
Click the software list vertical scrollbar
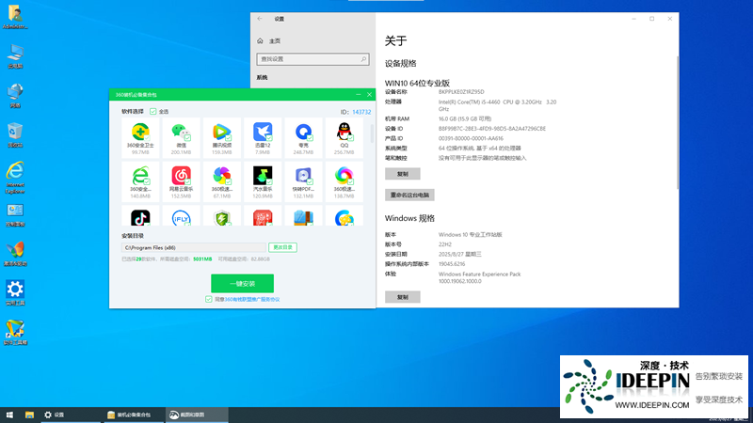(372, 133)
